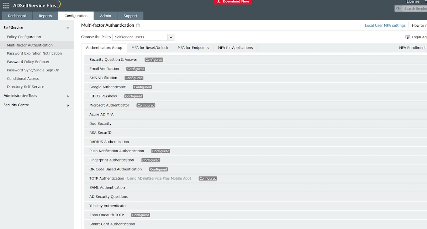427x229 pixels.
Task: Click the search magnifier icon
Action: 399,9
